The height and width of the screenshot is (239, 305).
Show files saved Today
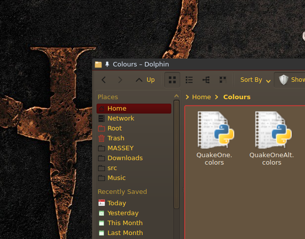(x=134, y=203)
